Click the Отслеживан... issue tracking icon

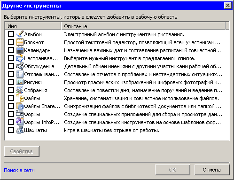[x=20, y=74]
